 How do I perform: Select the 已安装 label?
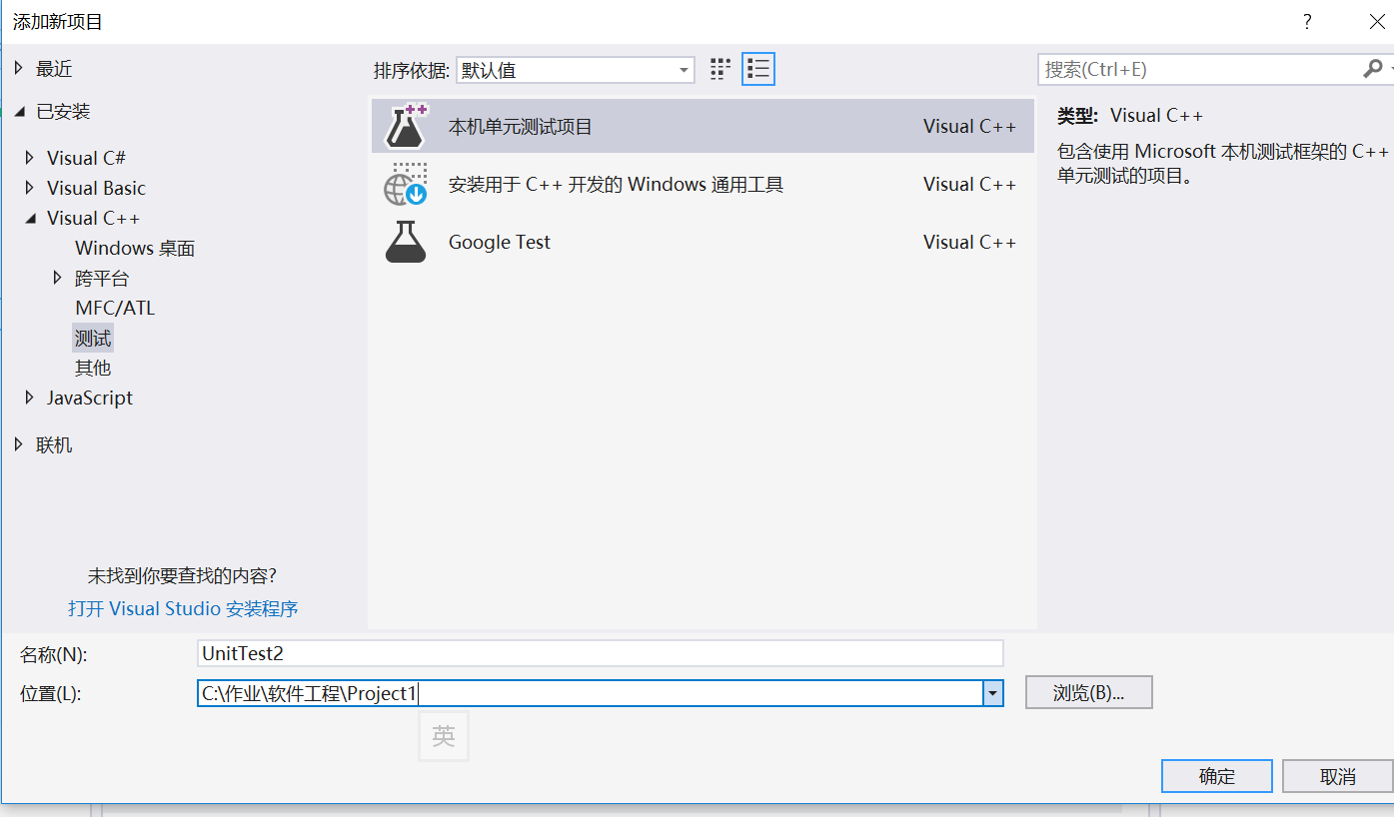[x=63, y=112]
